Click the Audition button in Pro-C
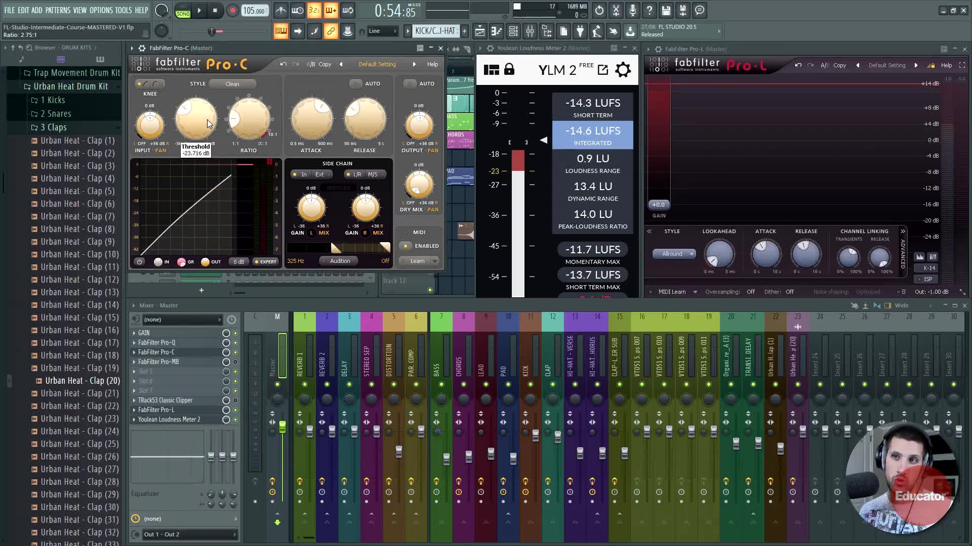The width and height of the screenshot is (972, 546). click(340, 261)
